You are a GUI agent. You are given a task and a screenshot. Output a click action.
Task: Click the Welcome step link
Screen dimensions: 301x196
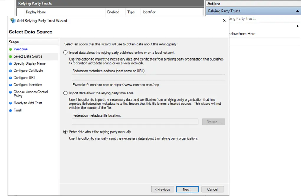[x=21, y=49]
